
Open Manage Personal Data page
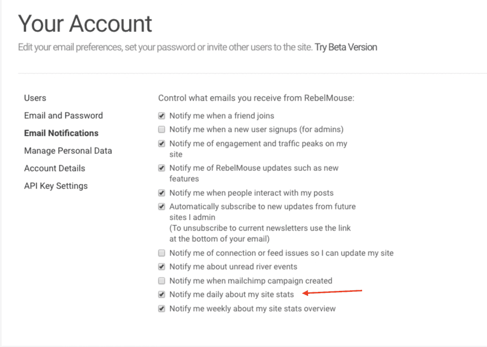[68, 151]
